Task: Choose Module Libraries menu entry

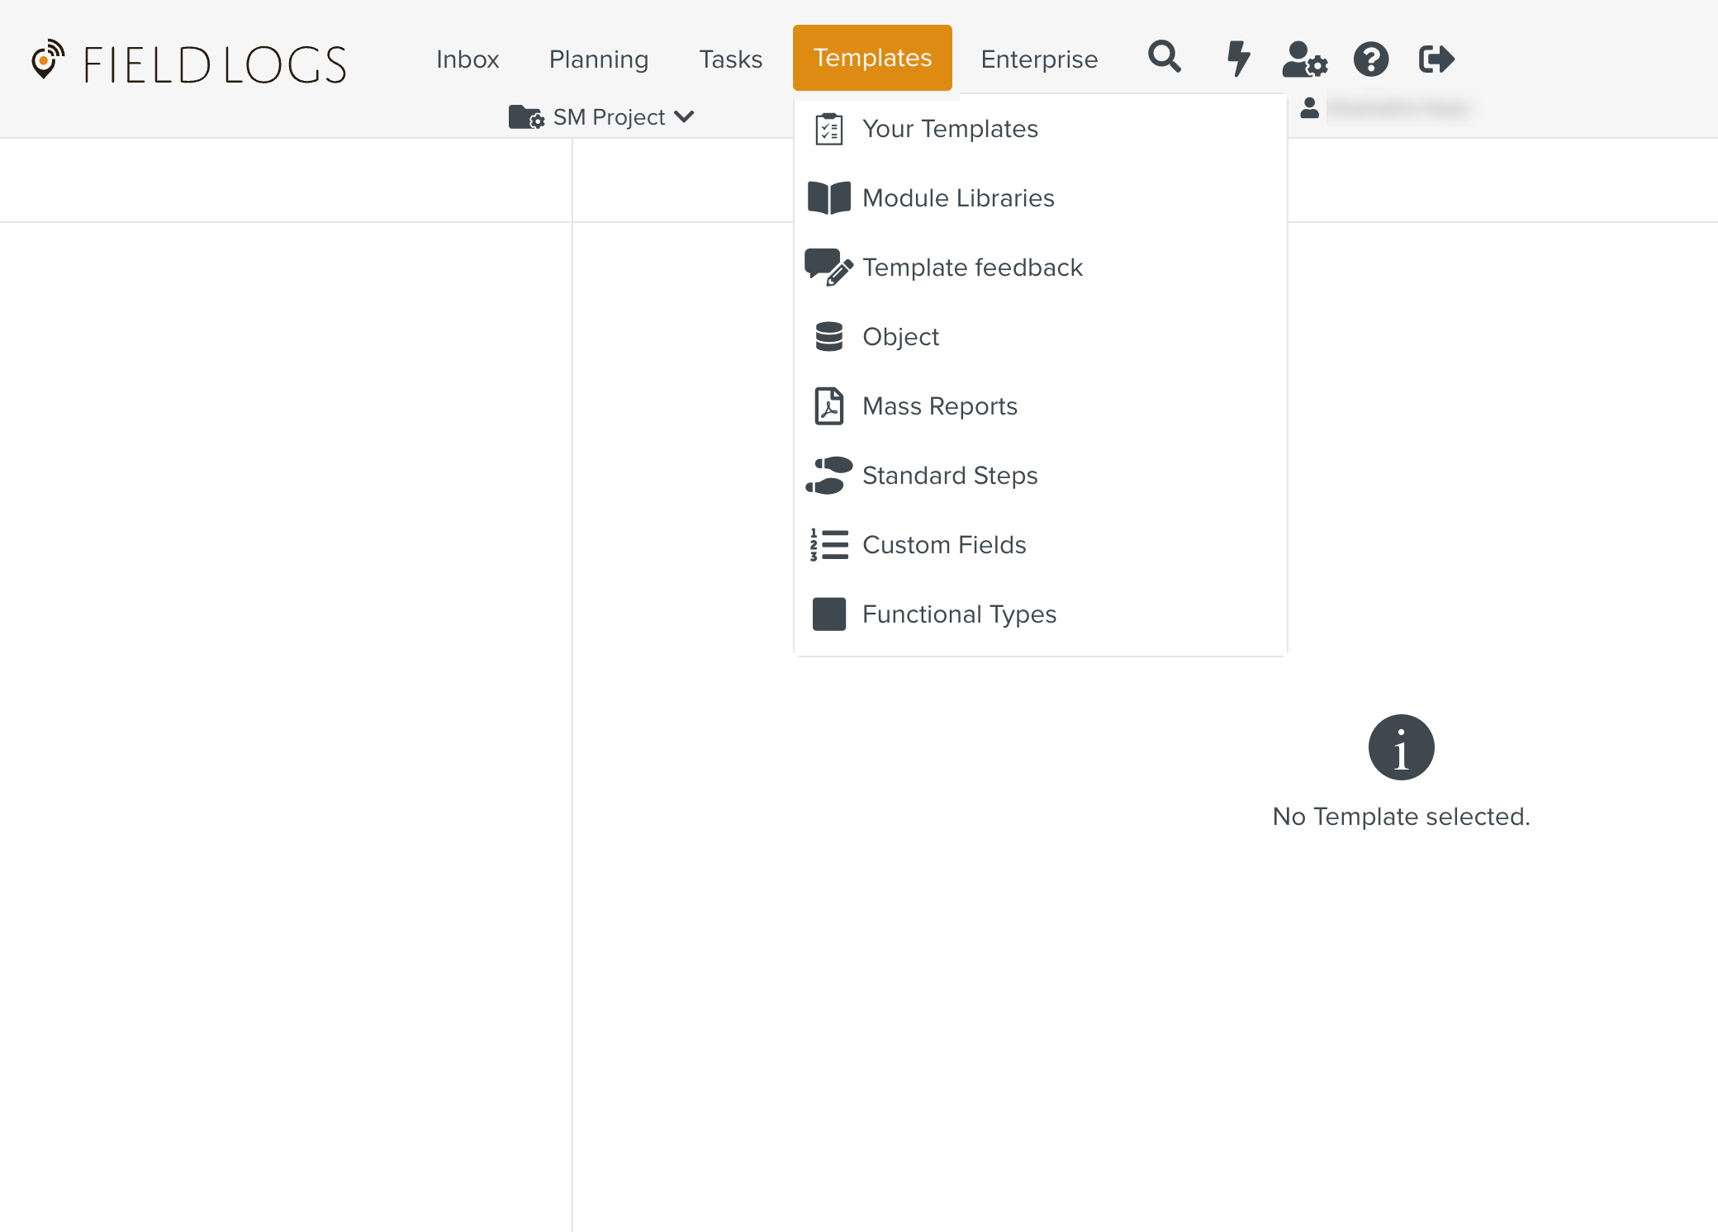Action: tap(958, 198)
